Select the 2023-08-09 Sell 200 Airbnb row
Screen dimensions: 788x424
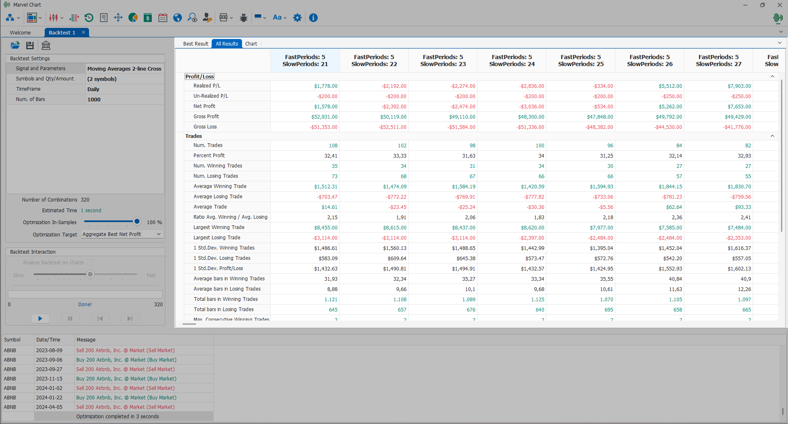107,351
